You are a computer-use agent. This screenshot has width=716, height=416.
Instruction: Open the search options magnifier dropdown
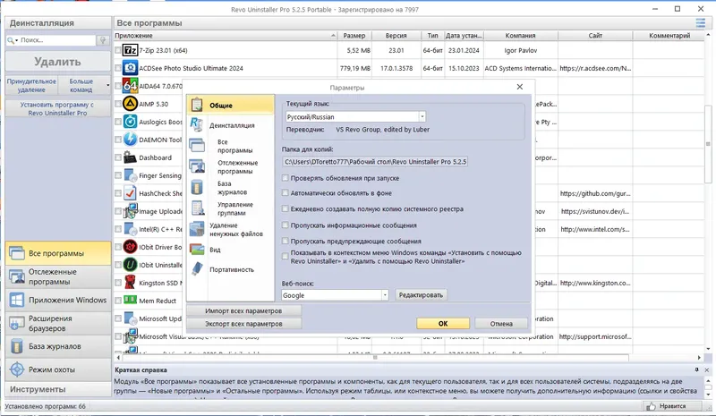point(13,40)
